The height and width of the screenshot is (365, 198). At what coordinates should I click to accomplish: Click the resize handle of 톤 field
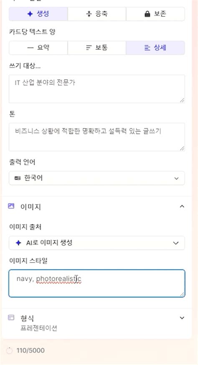point(182,148)
